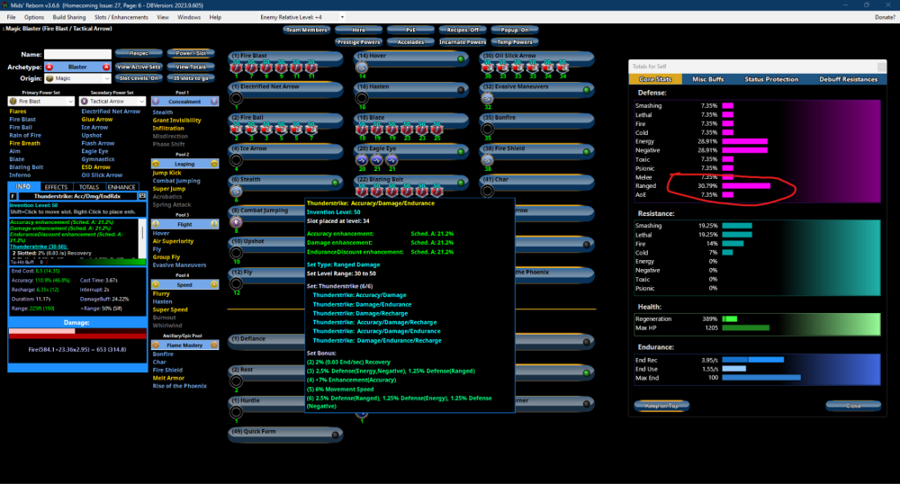Click the Fire Shield enhancement slot icon
900x484 pixels.
(488, 160)
